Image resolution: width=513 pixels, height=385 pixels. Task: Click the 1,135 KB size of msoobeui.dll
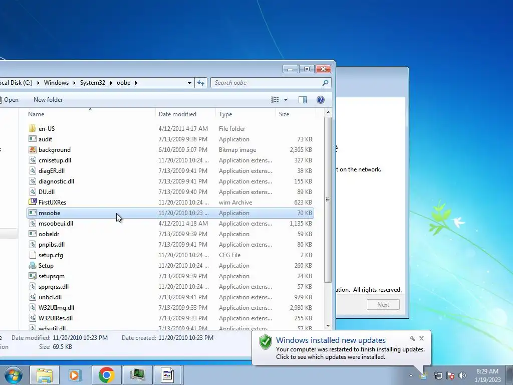(x=301, y=223)
